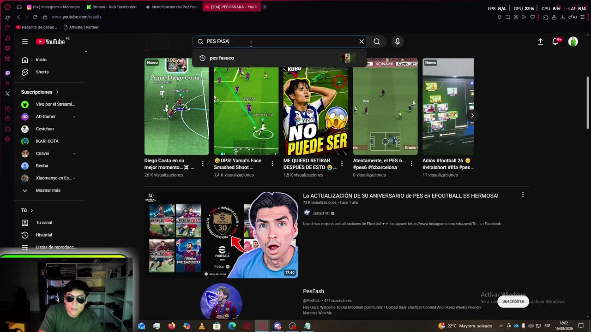Play the Yamal's Face Smashed short thumbnail
The image size is (591, 332).
tap(246, 107)
